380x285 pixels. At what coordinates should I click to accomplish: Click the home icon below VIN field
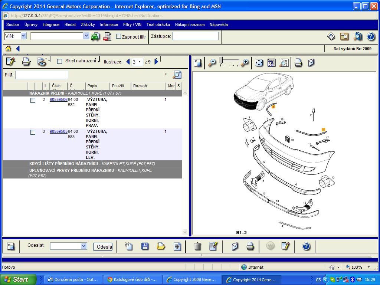8,49
